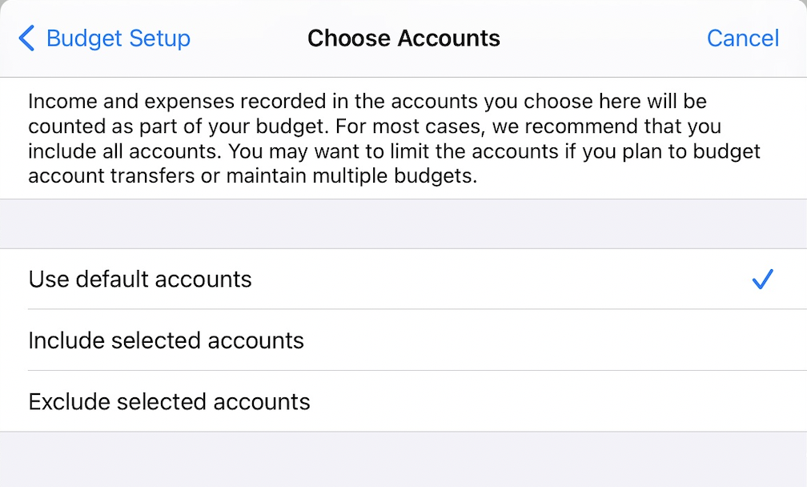
Task: Click the word 'default' in first option
Action: 112,279
